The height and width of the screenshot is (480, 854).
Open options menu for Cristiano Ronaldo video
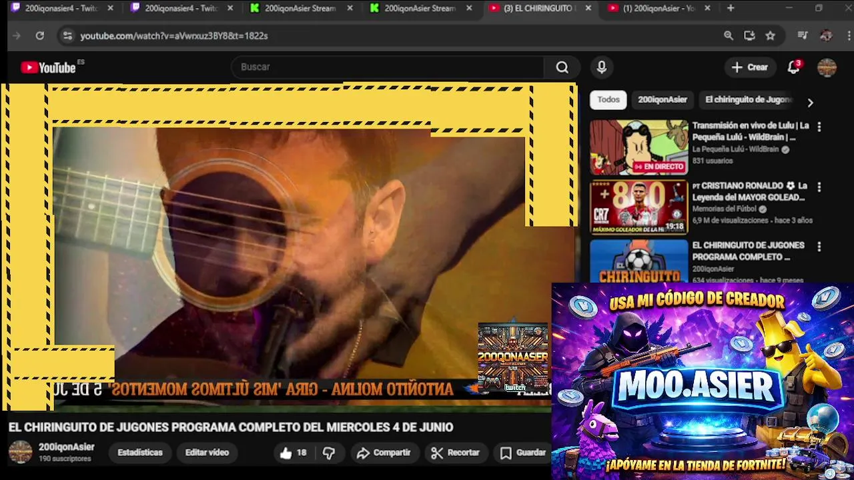[x=819, y=187]
